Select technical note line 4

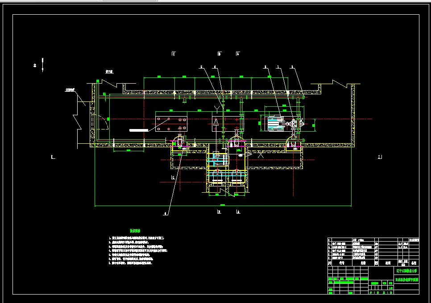pyautogui.click(x=138, y=250)
